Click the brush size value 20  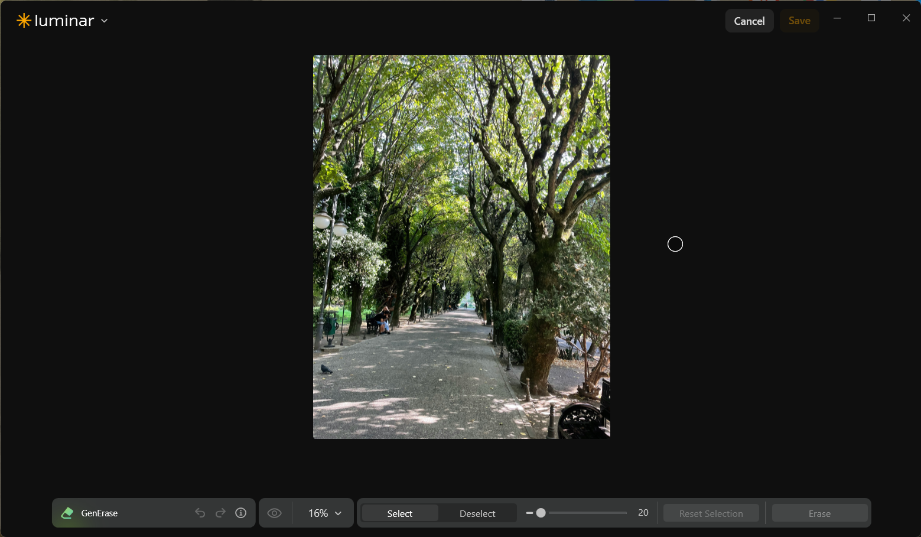coord(643,513)
